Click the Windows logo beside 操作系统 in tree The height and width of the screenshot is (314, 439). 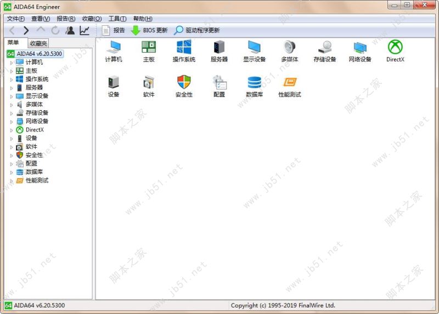point(20,79)
